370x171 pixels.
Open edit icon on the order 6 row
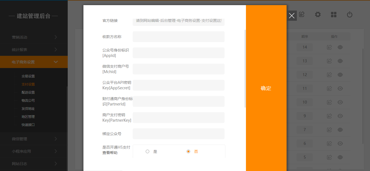[329, 143]
